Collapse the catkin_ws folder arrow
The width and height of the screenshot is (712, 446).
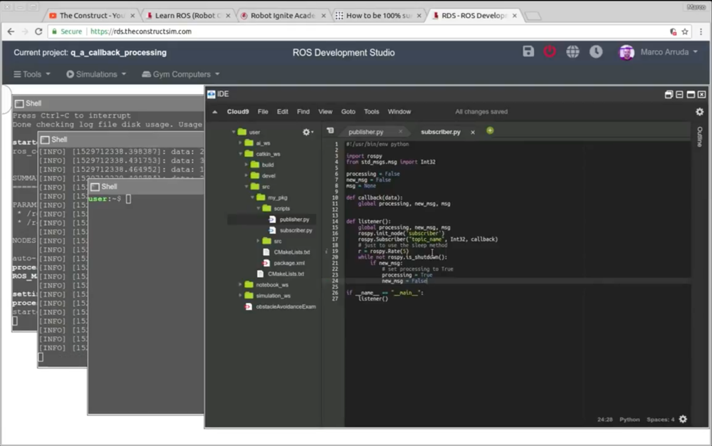coord(240,153)
